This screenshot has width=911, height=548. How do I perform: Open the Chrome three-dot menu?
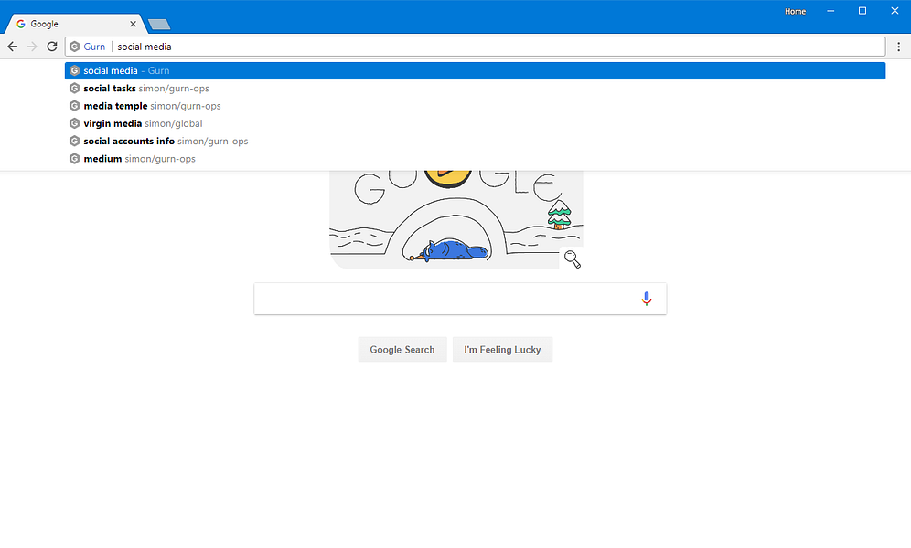[898, 47]
